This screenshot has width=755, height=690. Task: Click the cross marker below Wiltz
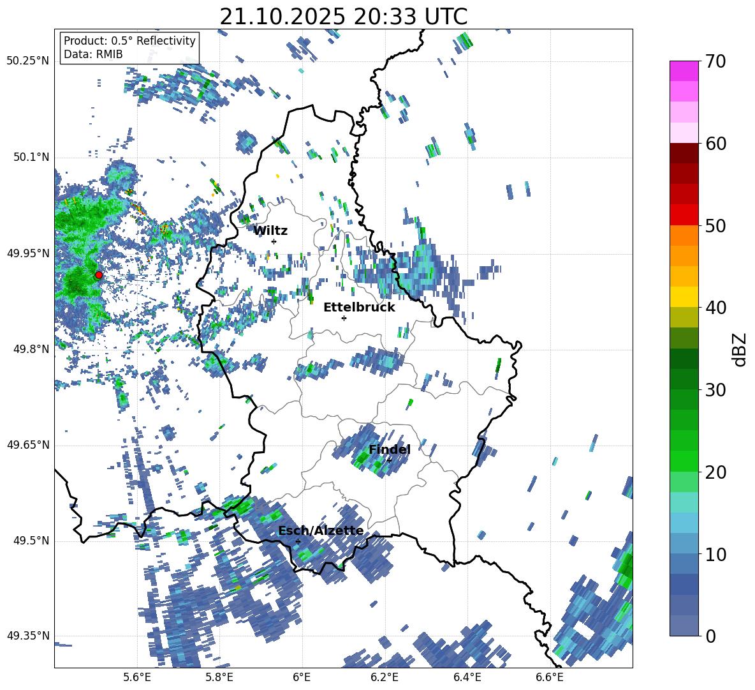pyautogui.click(x=274, y=241)
